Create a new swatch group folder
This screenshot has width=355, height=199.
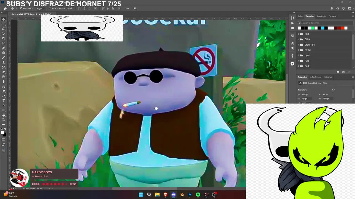pyautogui.click(x=338, y=72)
